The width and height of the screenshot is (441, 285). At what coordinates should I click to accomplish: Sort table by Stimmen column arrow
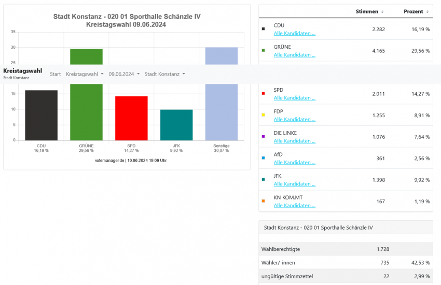click(x=382, y=11)
